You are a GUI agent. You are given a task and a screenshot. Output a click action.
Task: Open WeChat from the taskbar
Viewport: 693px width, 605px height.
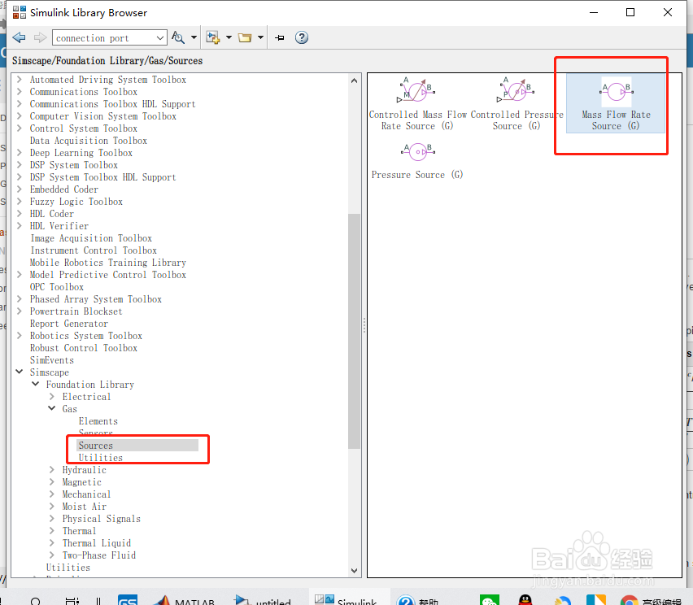click(x=490, y=599)
